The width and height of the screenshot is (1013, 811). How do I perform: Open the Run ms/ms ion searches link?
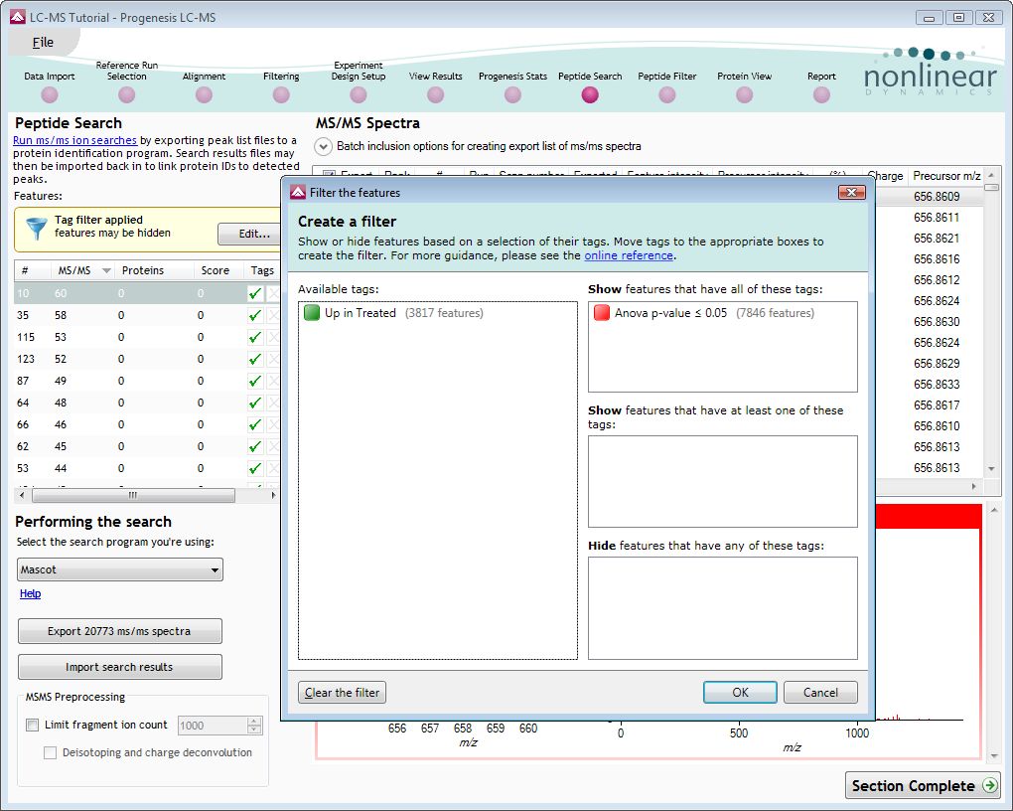point(74,140)
